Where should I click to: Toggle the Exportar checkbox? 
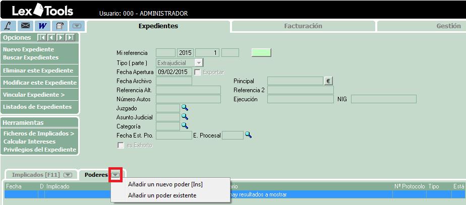[x=198, y=72]
